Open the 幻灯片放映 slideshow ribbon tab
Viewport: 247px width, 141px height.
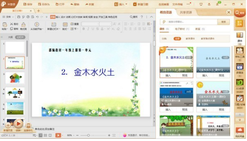(x=77, y=17)
